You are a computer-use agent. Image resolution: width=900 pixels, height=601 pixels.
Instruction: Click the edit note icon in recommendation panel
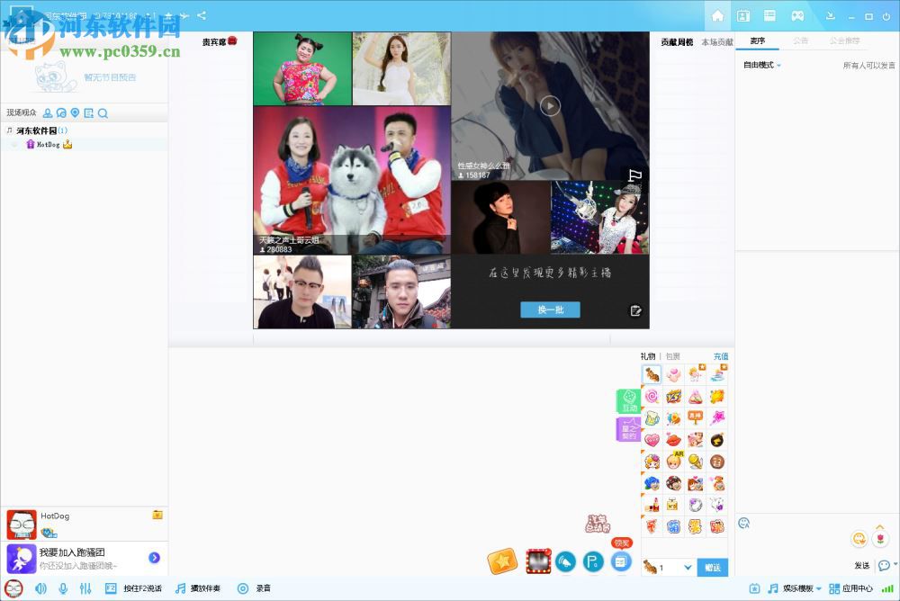(635, 310)
